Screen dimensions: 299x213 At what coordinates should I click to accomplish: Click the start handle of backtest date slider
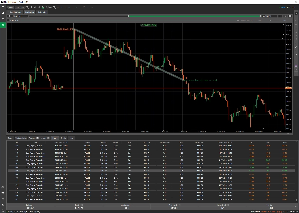coord(129,16)
